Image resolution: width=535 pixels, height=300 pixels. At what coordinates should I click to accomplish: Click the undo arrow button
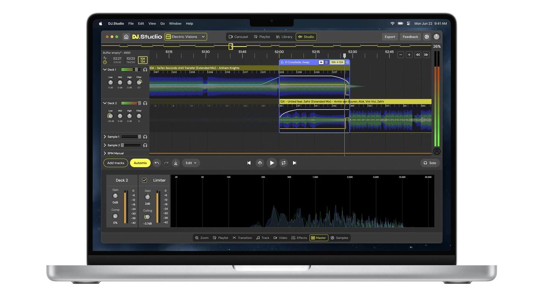pyautogui.click(x=157, y=163)
